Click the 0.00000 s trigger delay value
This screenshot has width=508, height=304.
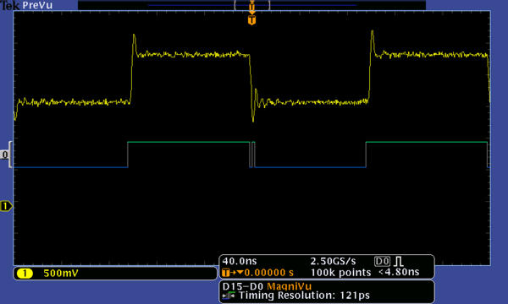tap(269, 273)
